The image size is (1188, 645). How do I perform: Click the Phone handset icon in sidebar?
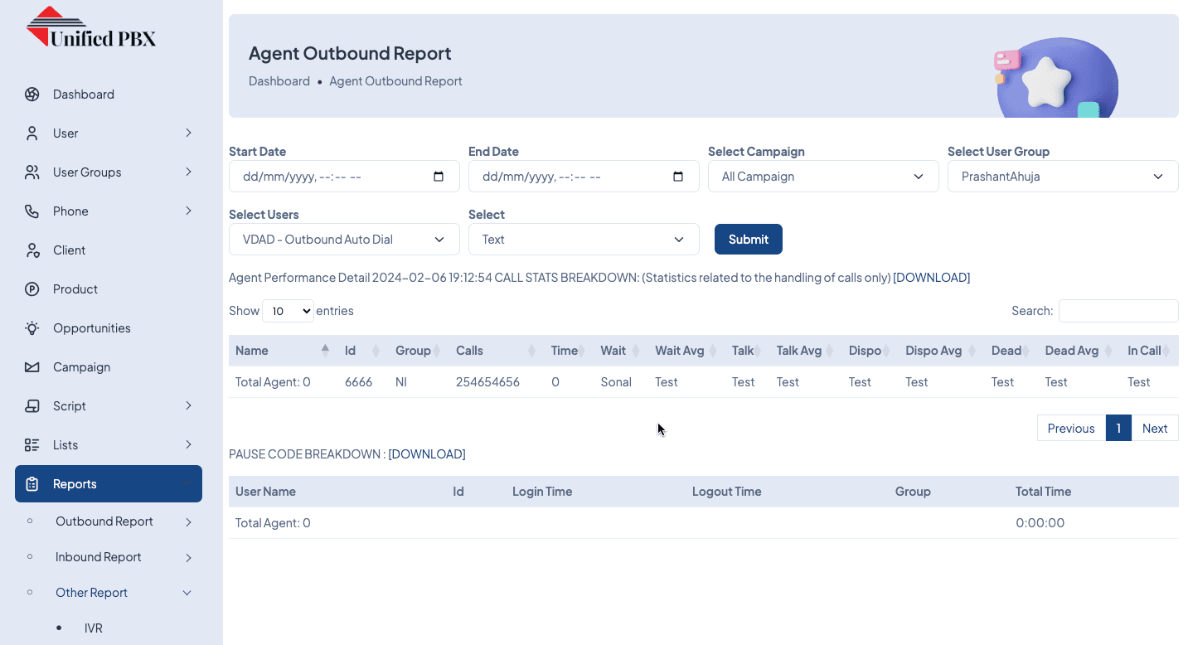pos(32,211)
